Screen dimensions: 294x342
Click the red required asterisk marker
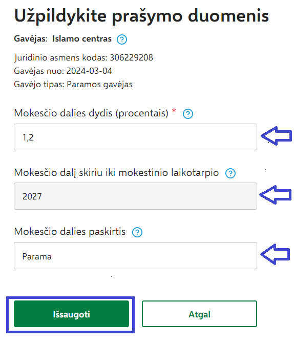coord(174,111)
